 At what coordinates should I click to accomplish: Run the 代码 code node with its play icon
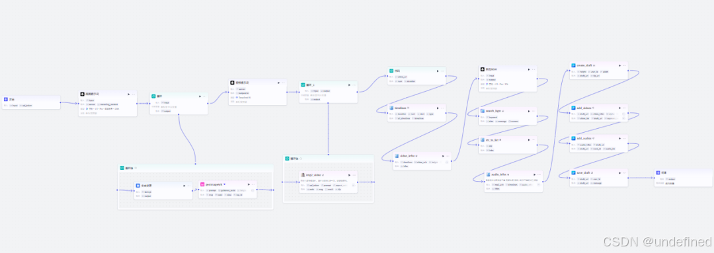(437, 71)
